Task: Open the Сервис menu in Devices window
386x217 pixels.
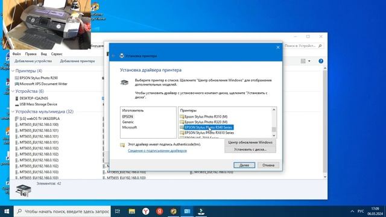Action: point(57,54)
